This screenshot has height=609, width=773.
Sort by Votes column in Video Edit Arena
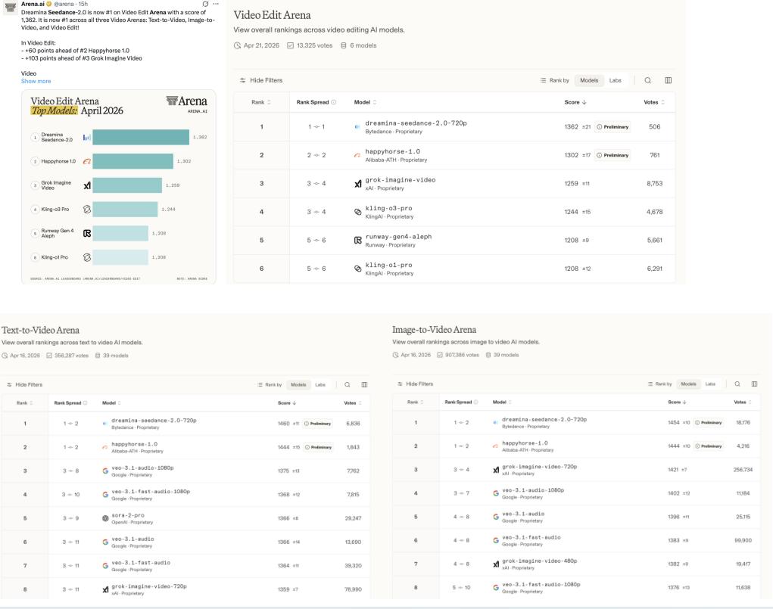click(x=652, y=102)
